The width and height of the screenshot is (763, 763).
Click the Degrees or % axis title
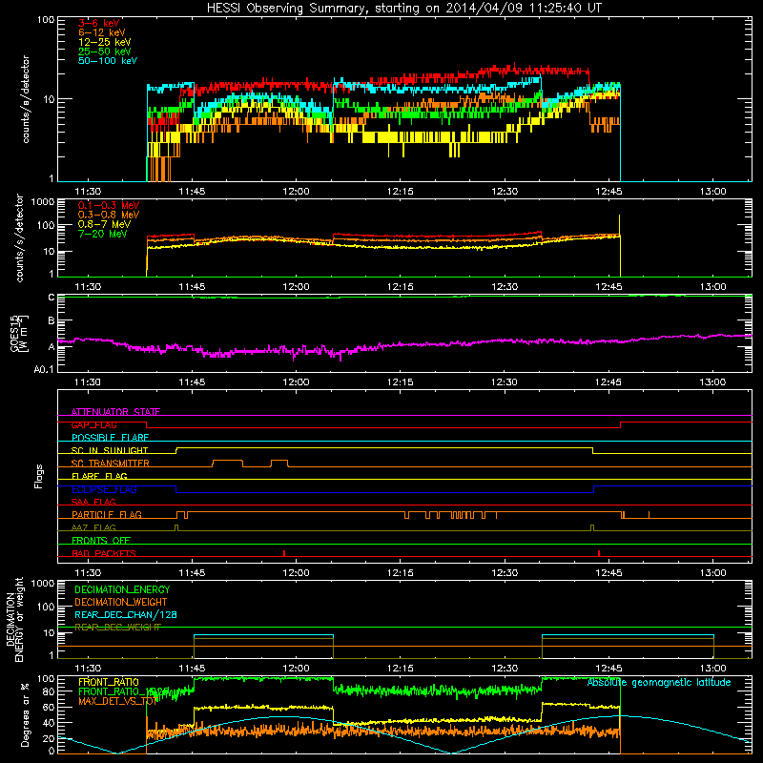(x=25, y=714)
